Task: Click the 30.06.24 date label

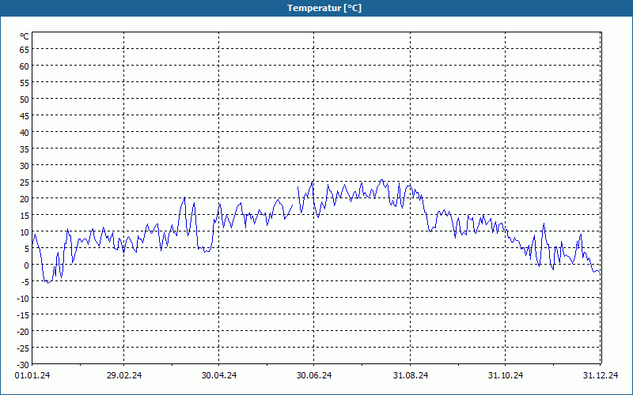Action: click(x=314, y=375)
